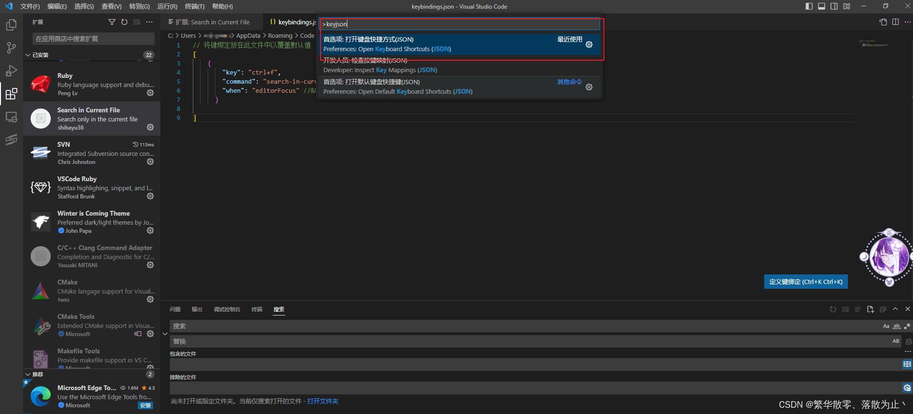The image size is (913, 414).
Task: Select Developer: Inspect Key Mappings (JSON) command
Action: 460,65
